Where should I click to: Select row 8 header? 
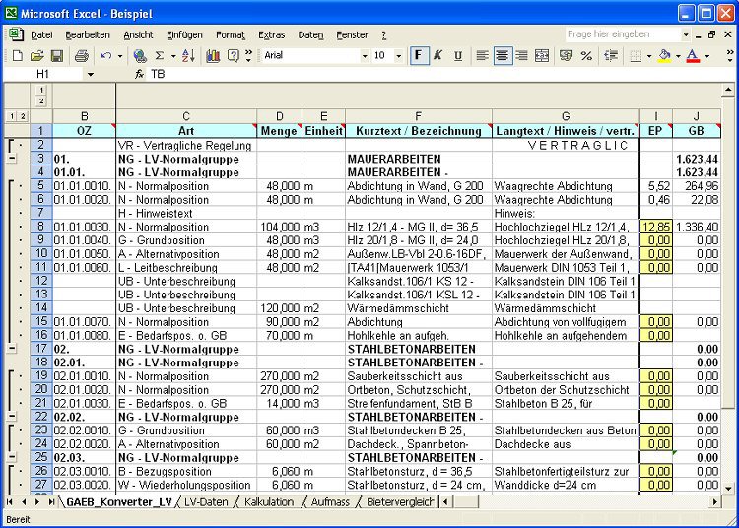tap(41, 227)
